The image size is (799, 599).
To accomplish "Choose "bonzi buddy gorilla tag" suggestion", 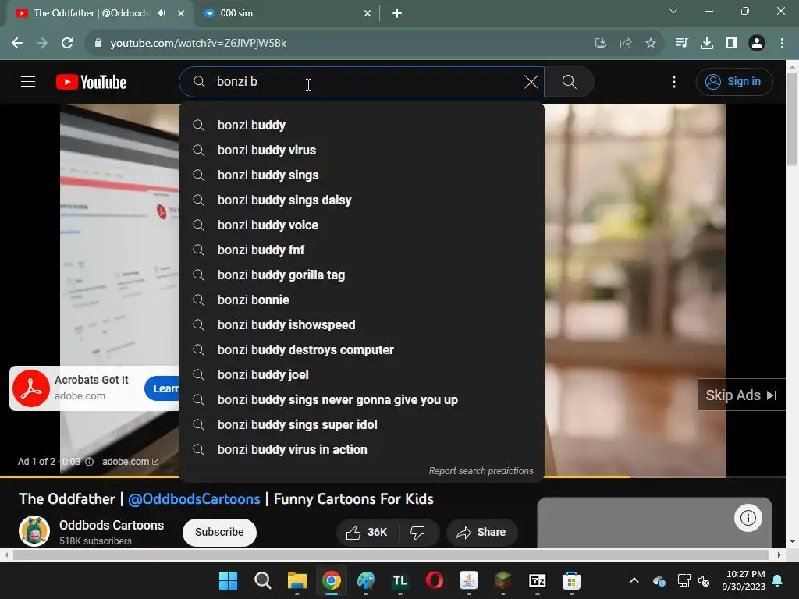I will pyautogui.click(x=362, y=275).
